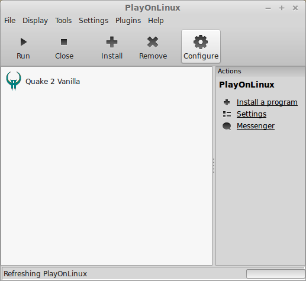
Task: Open the Plugins menu
Action: coord(128,21)
